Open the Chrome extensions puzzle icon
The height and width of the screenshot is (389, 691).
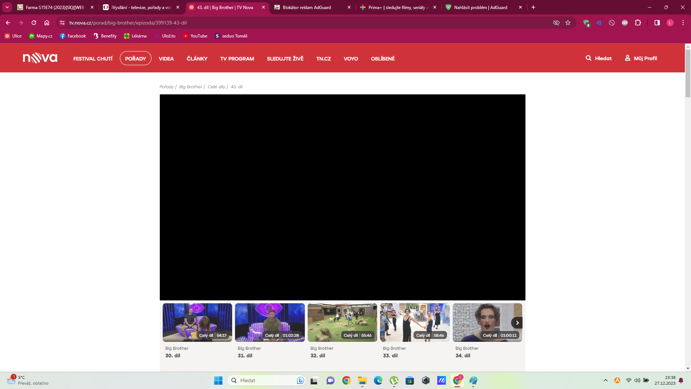point(638,23)
